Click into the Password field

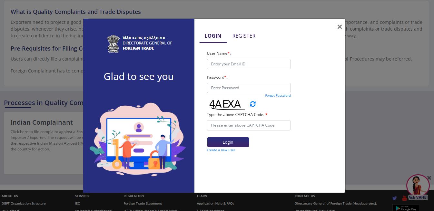(x=249, y=88)
